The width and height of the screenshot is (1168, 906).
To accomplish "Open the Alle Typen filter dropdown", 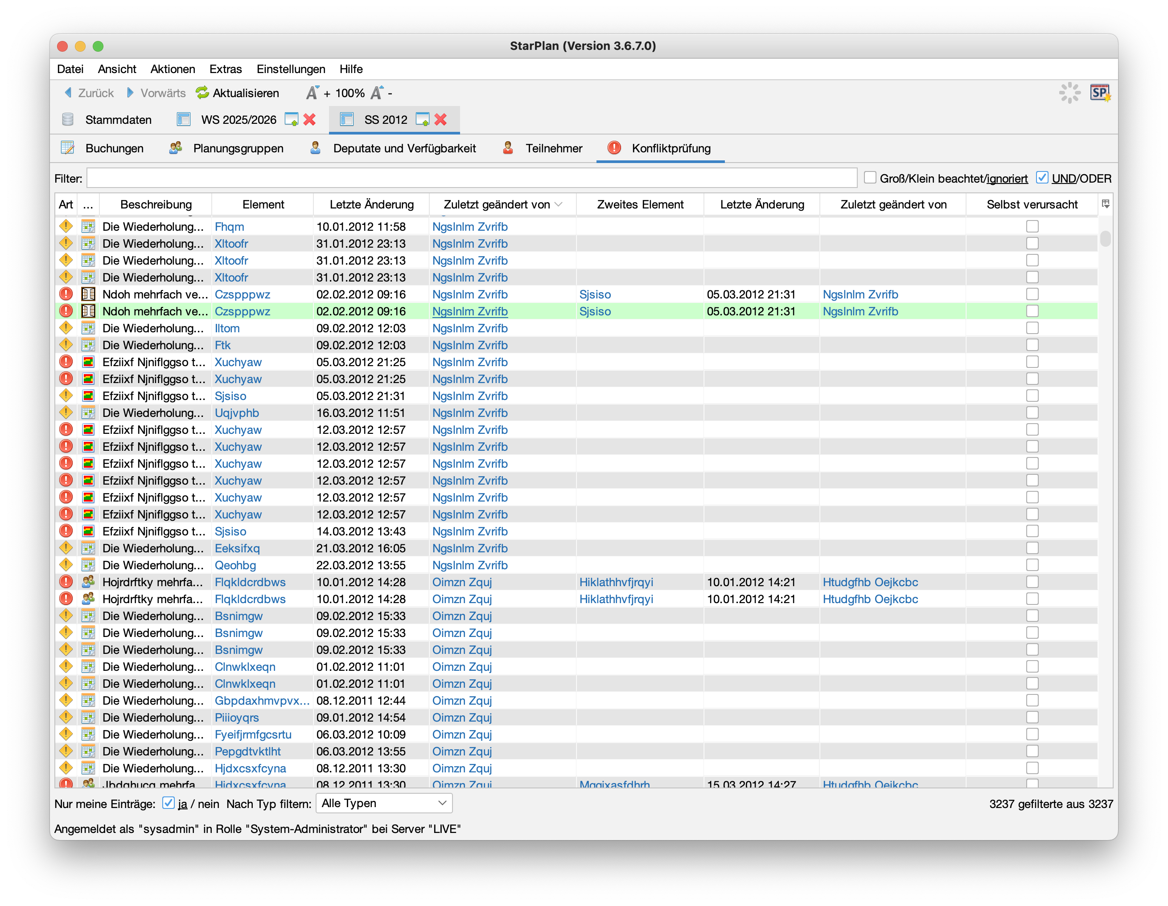I will click(x=384, y=803).
